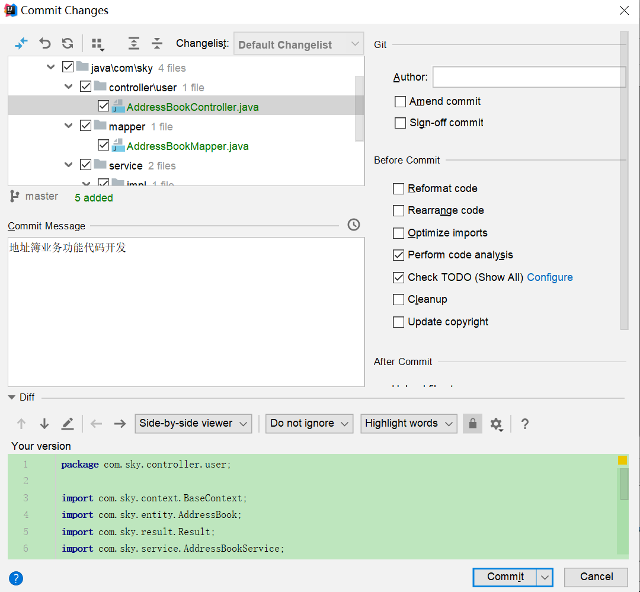
Task: Click Collapse All icon in changes toolbar
Action: [156, 43]
